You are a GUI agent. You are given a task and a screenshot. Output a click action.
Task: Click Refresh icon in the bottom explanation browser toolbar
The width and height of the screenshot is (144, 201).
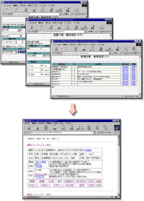pos(55,128)
